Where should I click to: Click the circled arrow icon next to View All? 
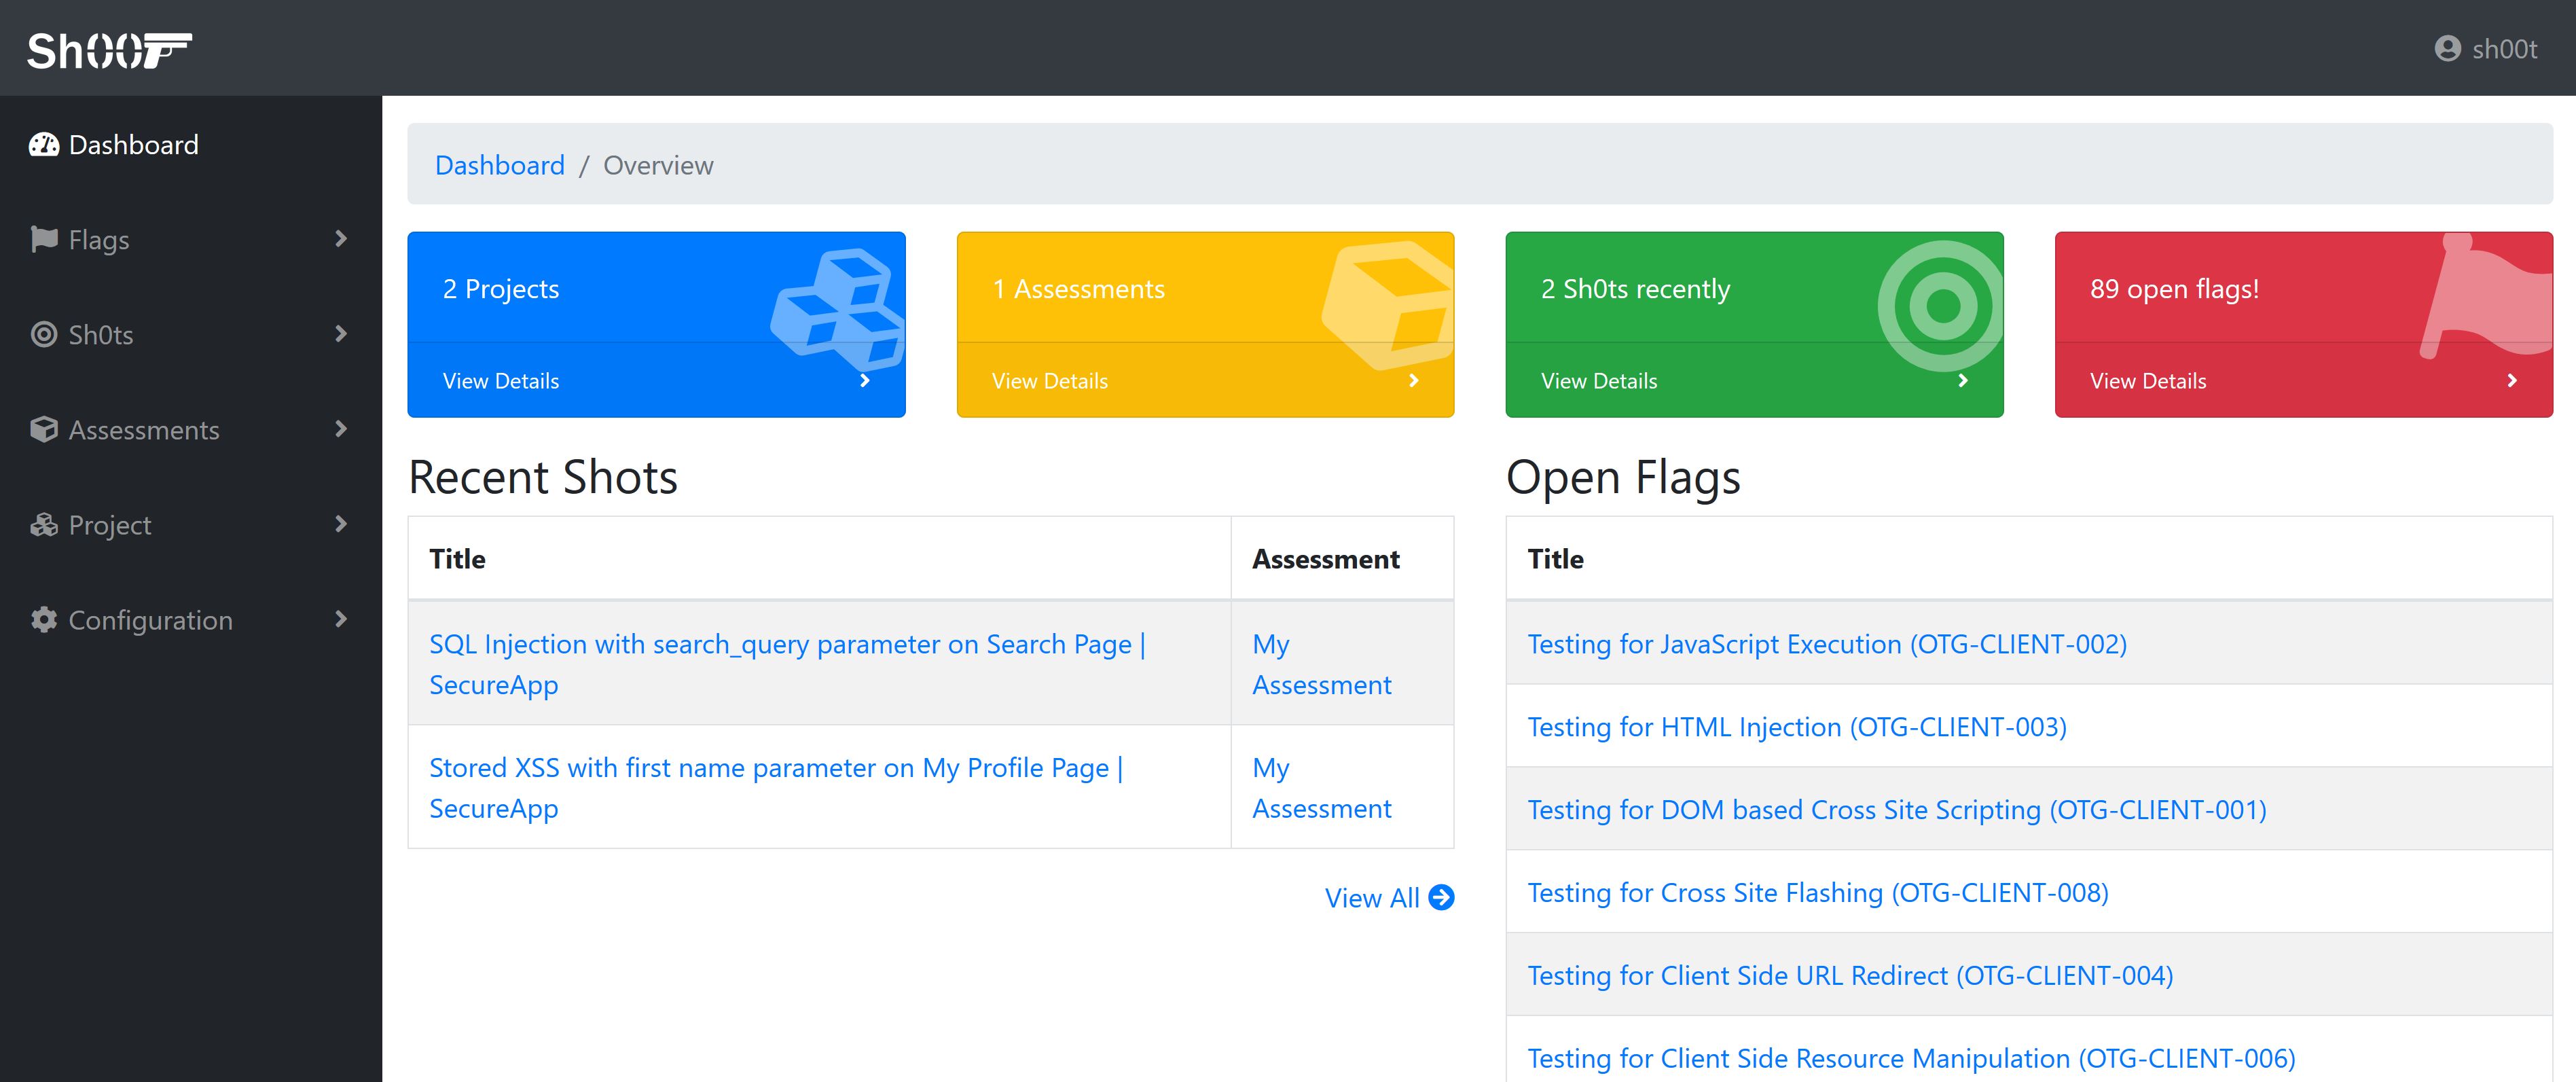pyautogui.click(x=1441, y=898)
